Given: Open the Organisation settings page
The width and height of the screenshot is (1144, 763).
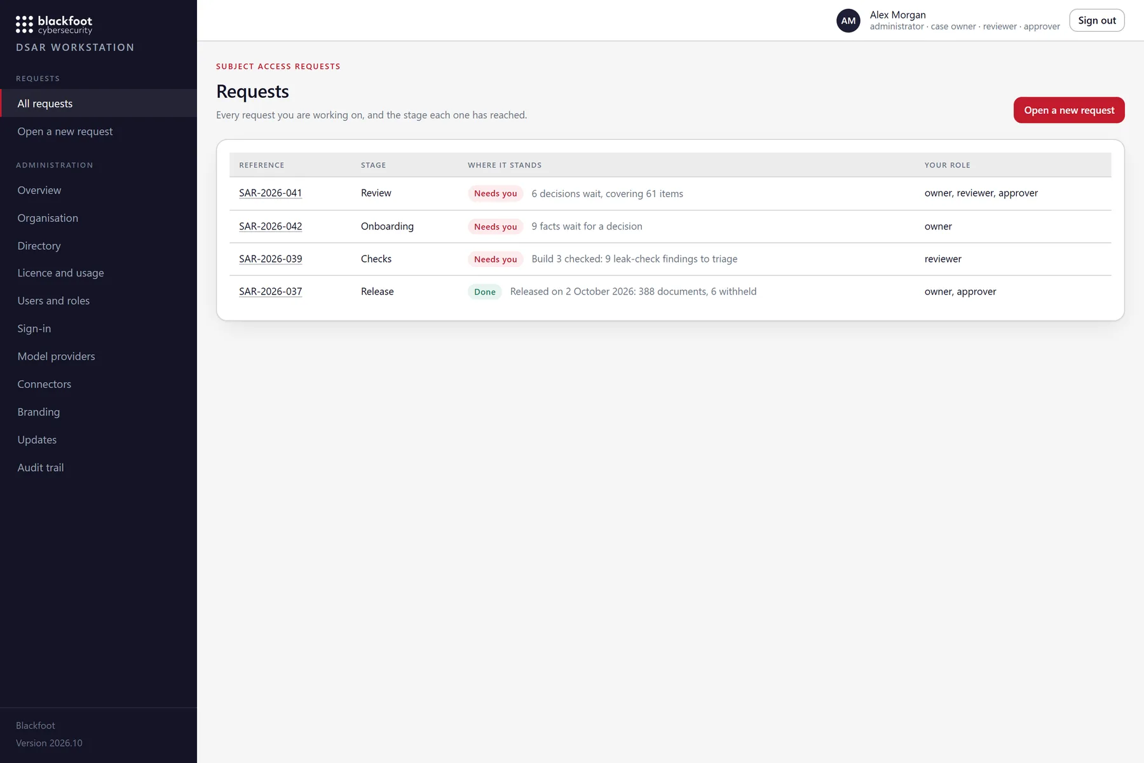Looking at the screenshot, I should (99, 218).
